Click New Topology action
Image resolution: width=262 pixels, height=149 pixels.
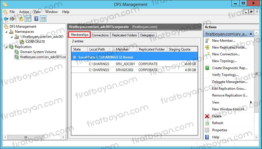(224, 61)
